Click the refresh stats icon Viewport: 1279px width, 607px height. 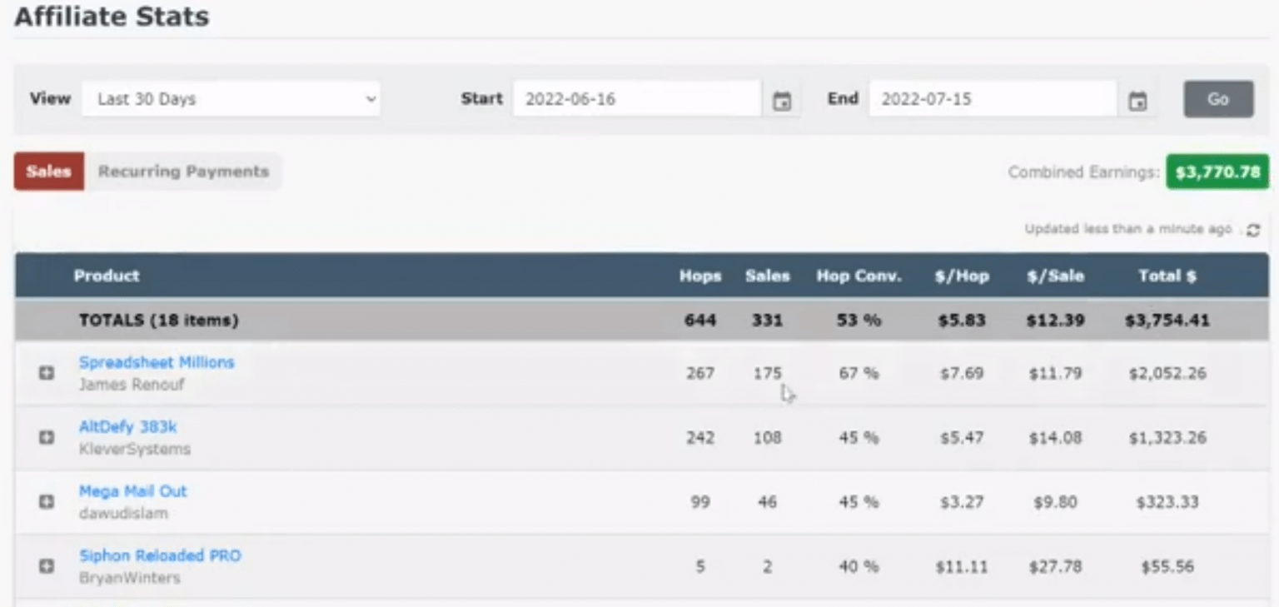tap(1253, 231)
